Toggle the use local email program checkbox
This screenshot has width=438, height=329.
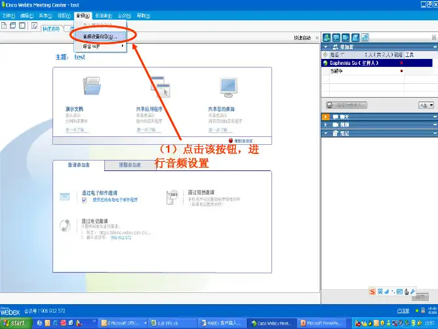(85, 200)
